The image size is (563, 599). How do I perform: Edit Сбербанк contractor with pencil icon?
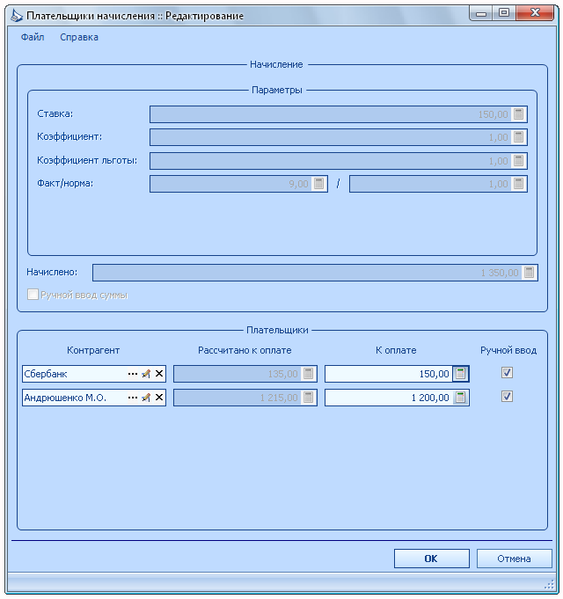tap(146, 374)
